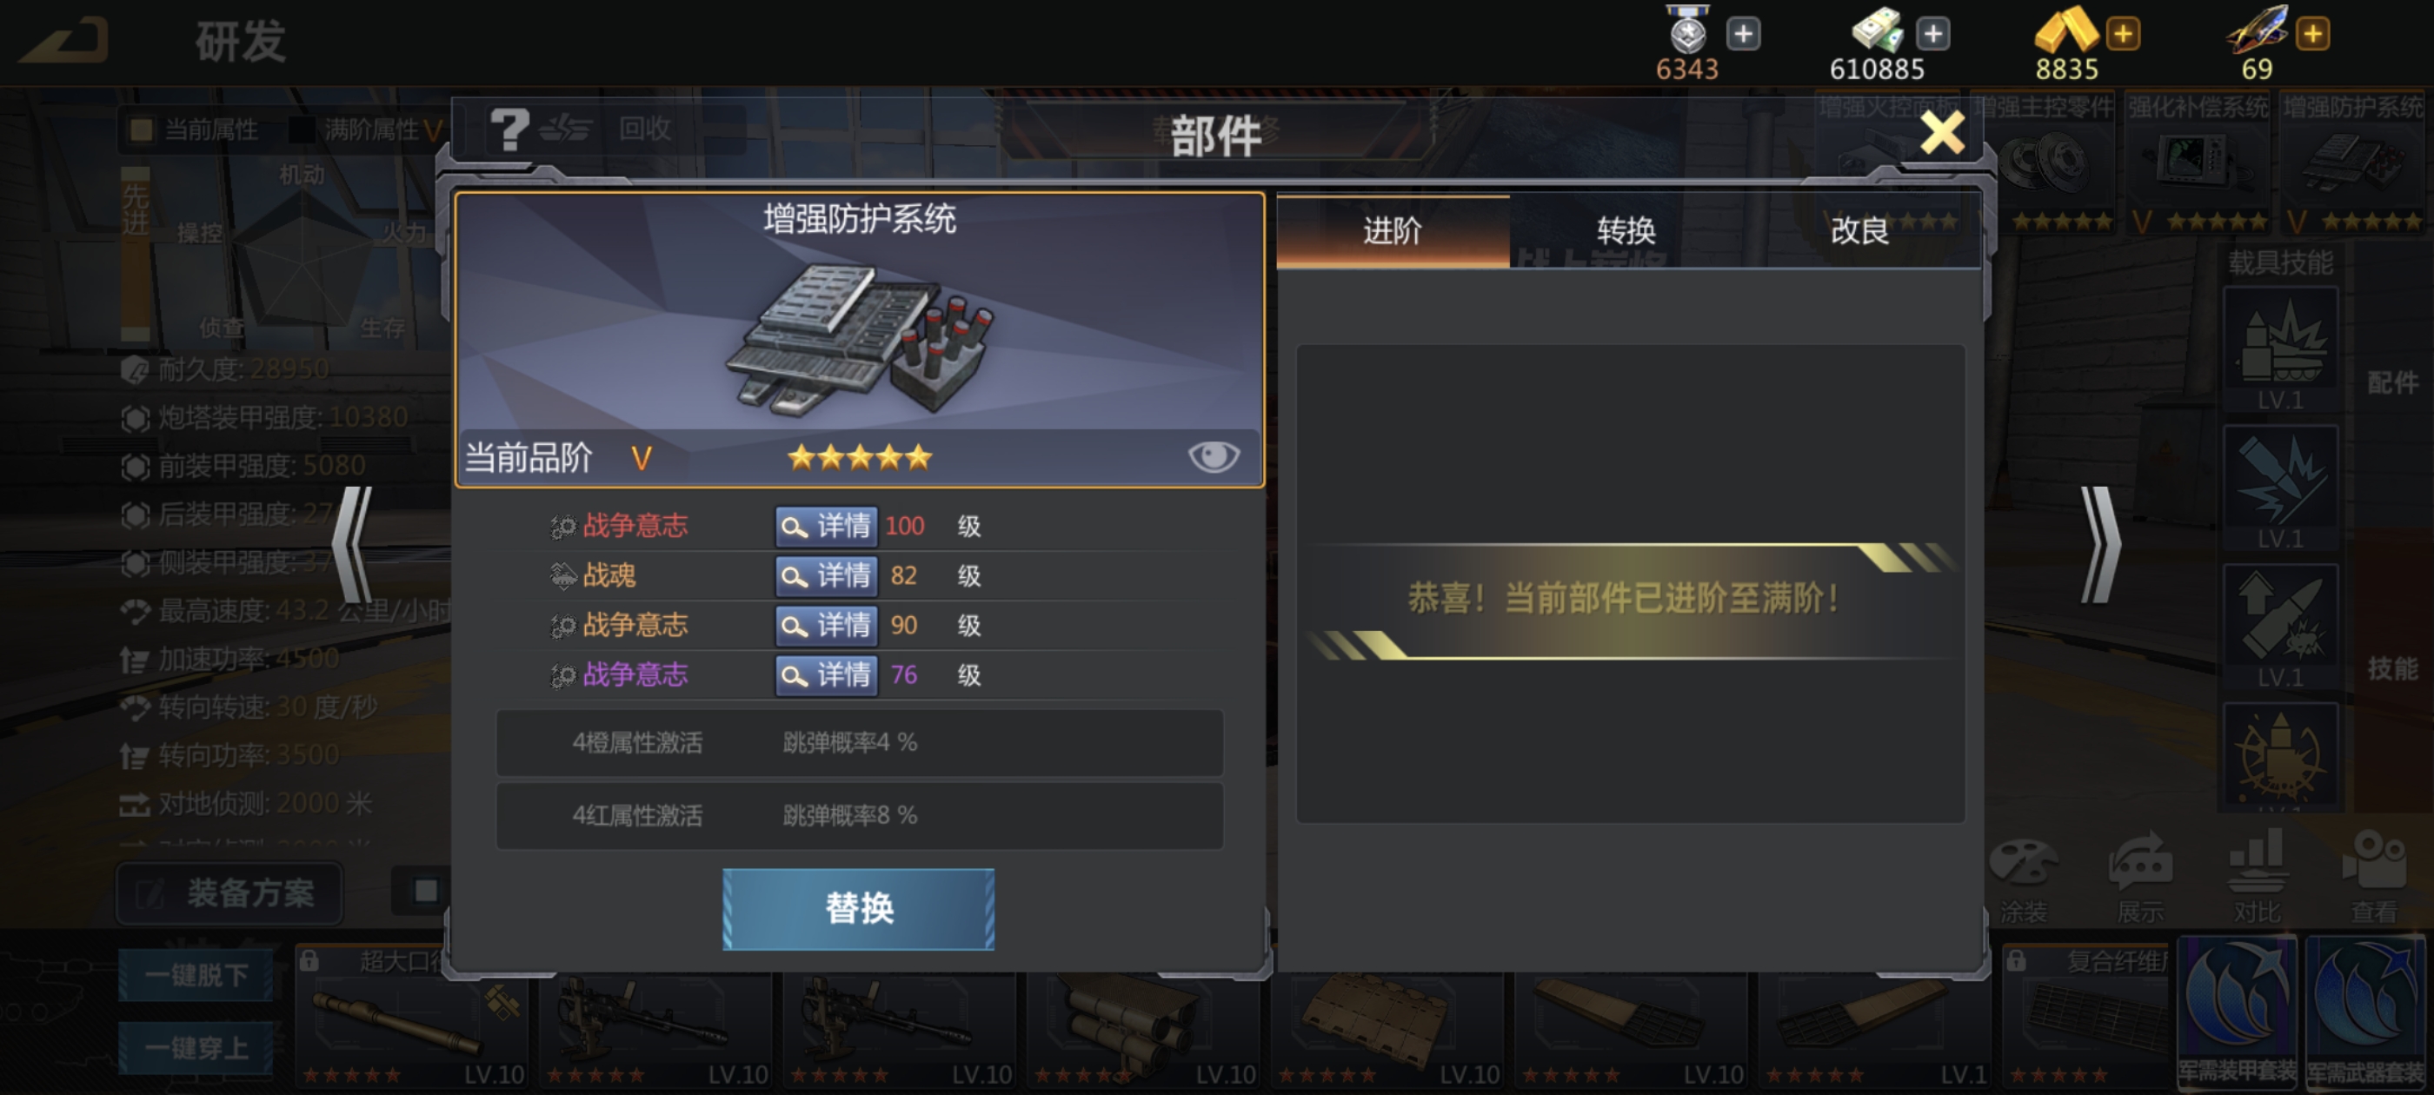Toggle the eye icon on component preview
Viewport: 2434px width, 1095px height.
[1214, 457]
